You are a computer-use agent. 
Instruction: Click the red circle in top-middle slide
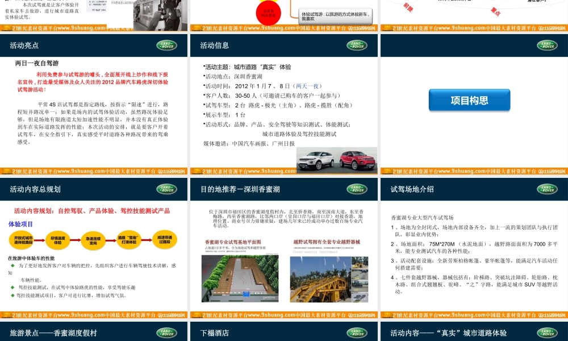coord(269,13)
